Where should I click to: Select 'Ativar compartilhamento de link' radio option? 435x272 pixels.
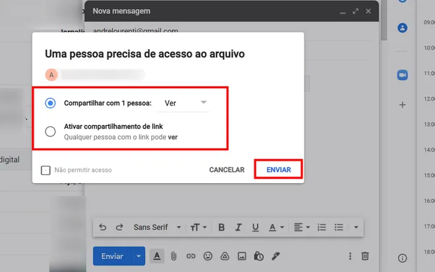click(50, 132)
